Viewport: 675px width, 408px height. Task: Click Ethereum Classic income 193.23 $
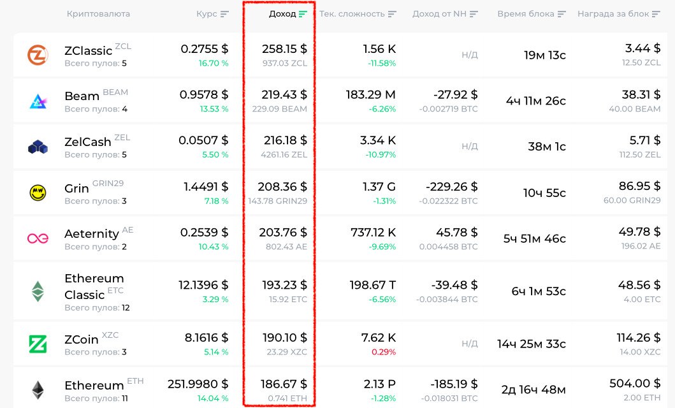coord(284,285)
